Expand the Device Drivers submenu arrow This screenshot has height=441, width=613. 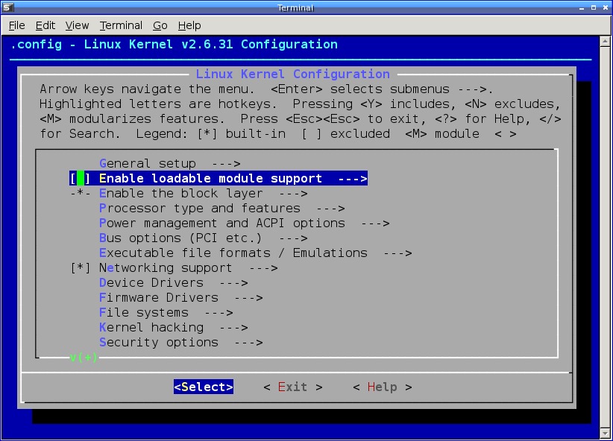coord(233,283)
